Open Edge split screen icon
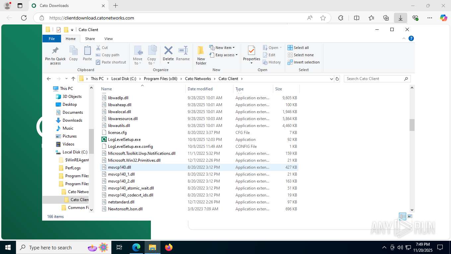Image resolution: width=451 pixels, height=254 pixels. 357,18
